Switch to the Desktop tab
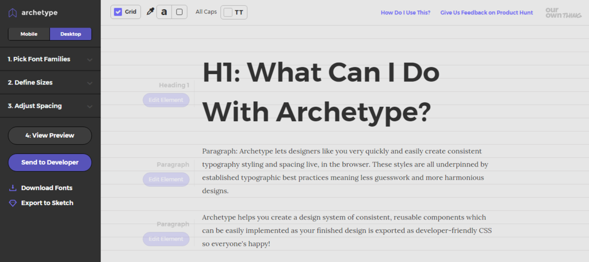 click(x=71, y=34)
